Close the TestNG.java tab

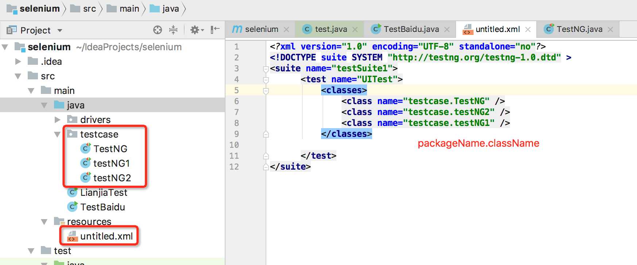click(610, 29)
